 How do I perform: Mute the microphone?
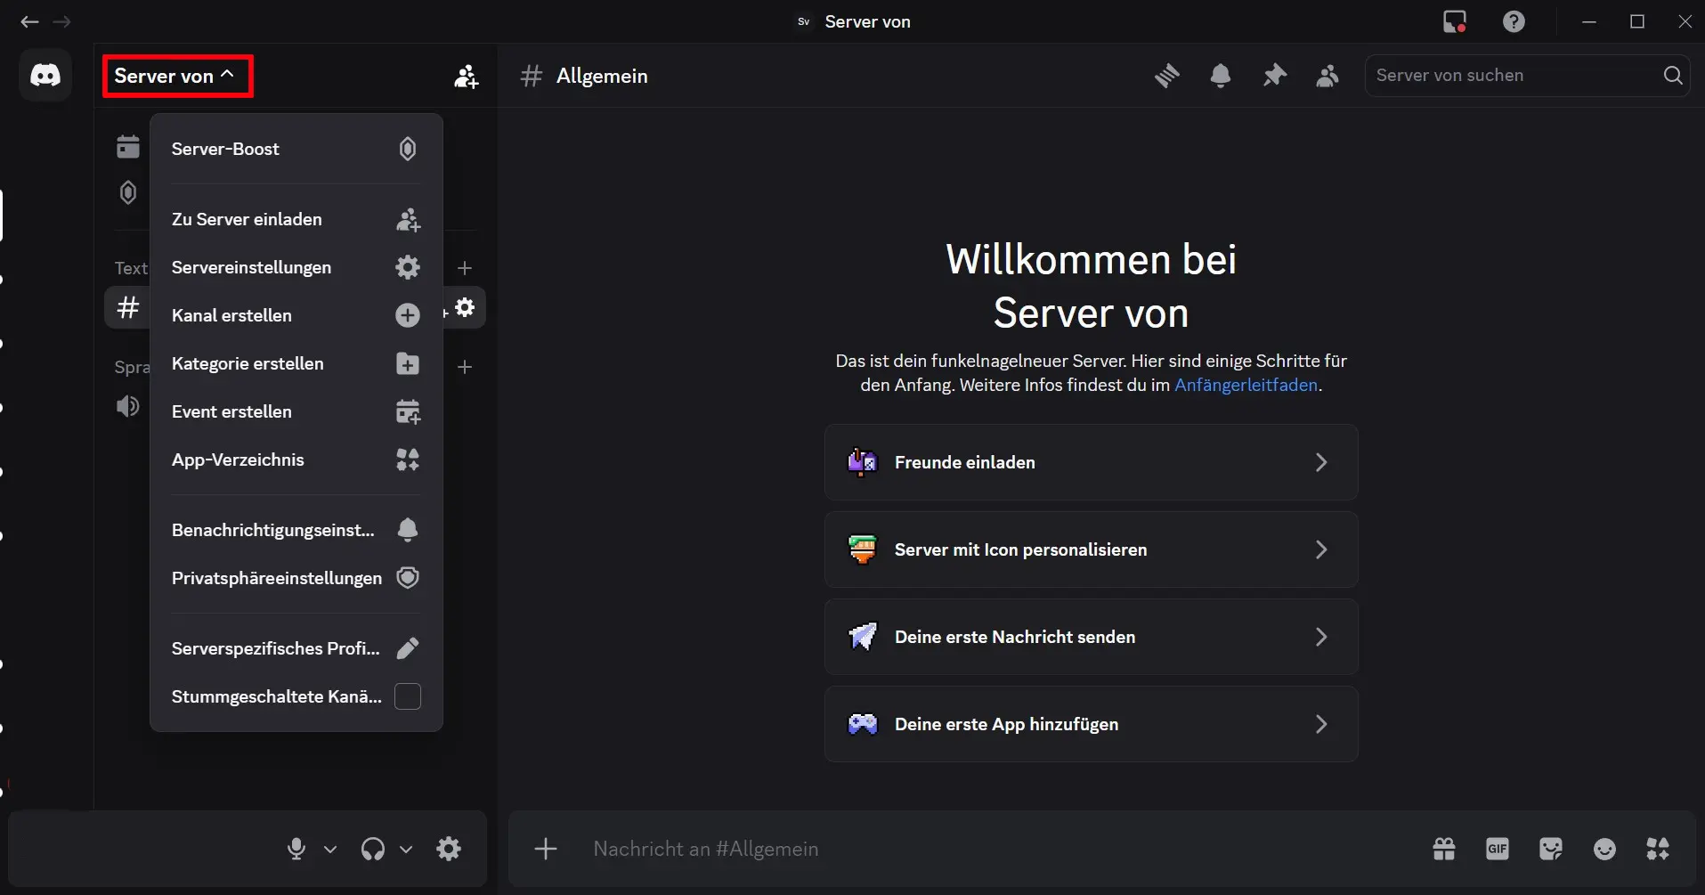tap(296, 849)
